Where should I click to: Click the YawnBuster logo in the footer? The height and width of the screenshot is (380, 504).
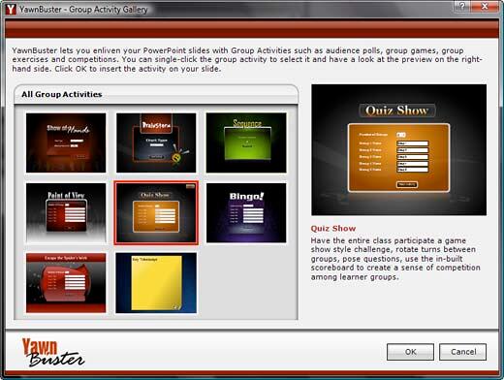[53, 353]
